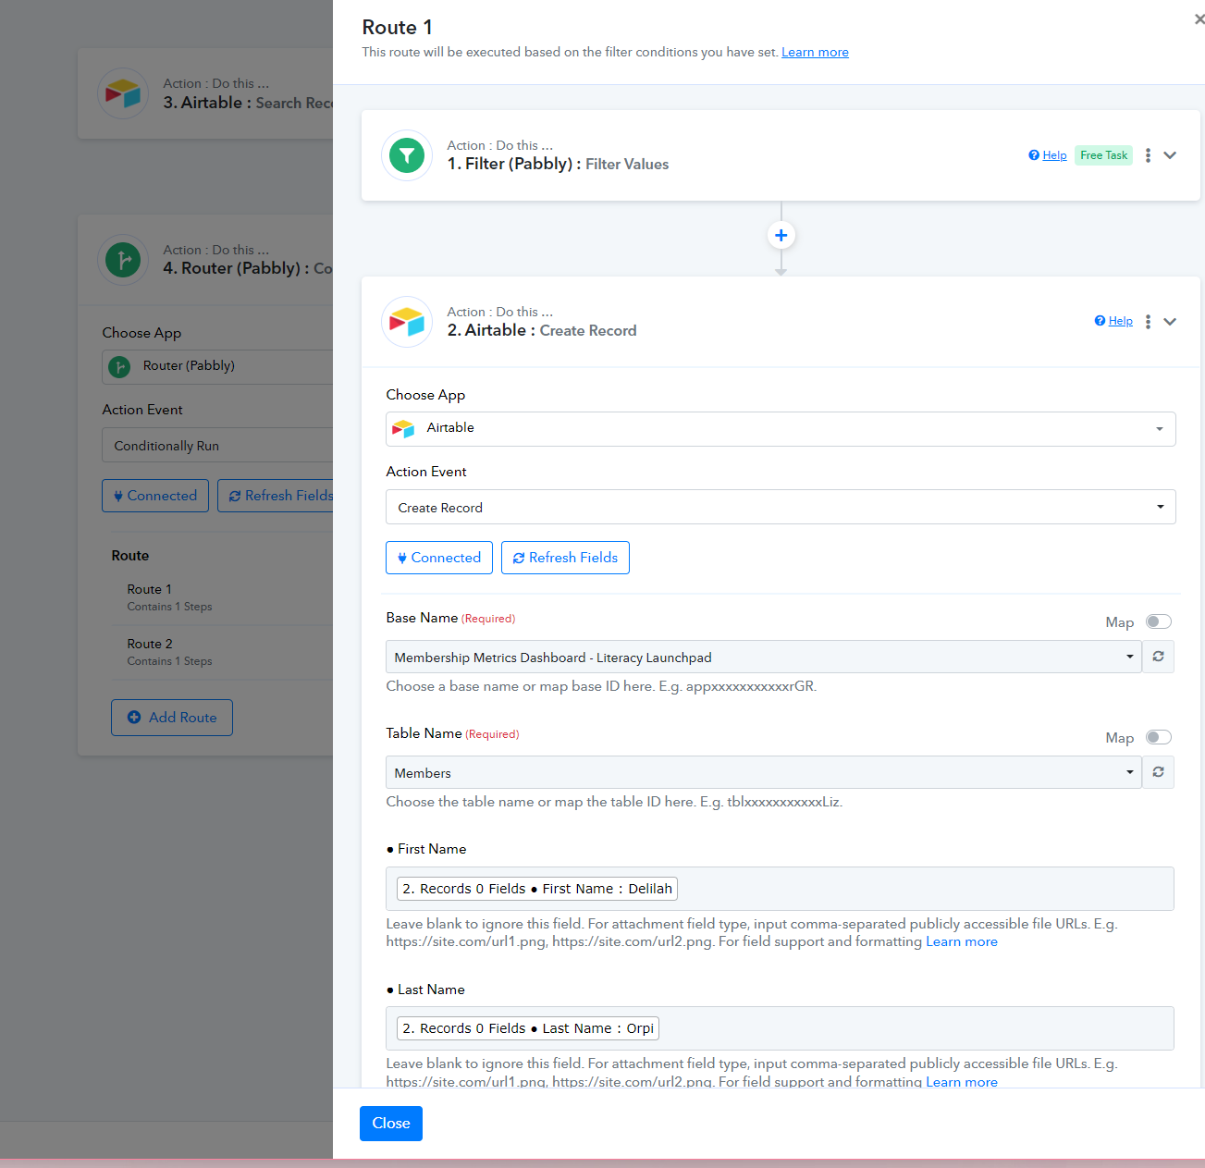
Task: Click the Close button
Action: pos(391,1124)
